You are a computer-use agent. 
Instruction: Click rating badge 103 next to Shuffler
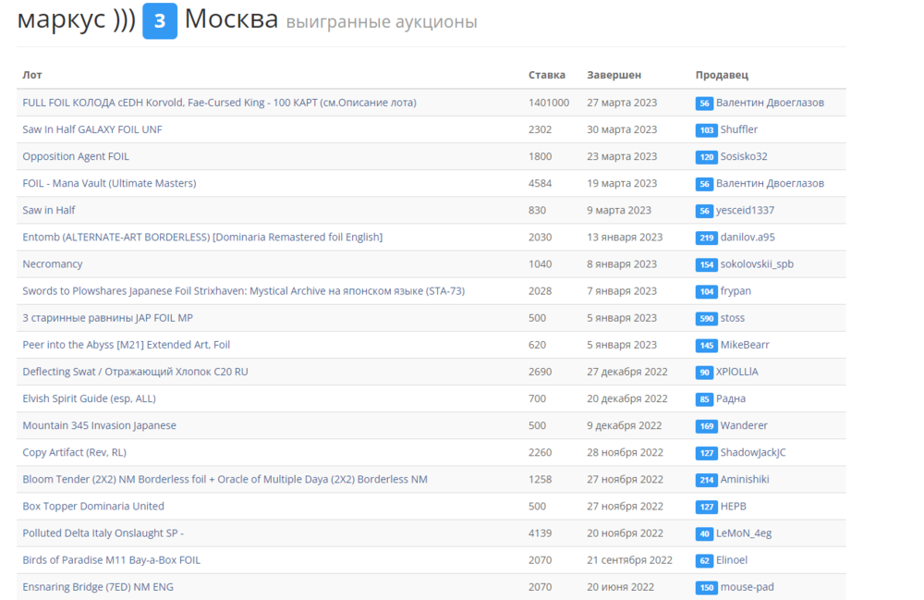(x=707, y=130)
